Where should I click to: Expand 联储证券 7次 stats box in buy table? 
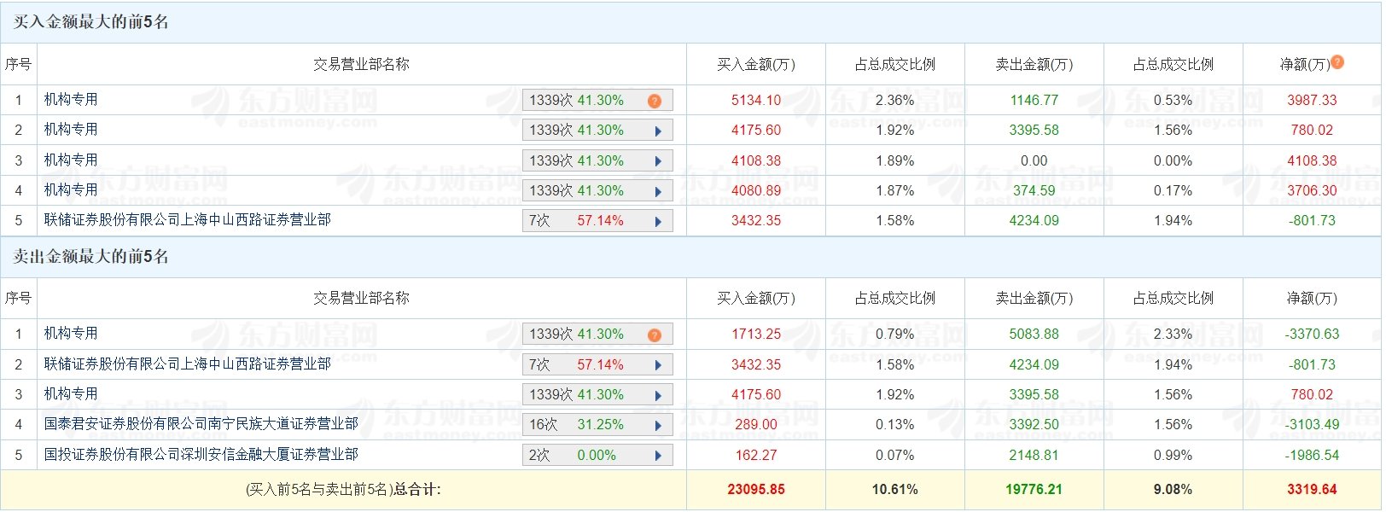(597, 221)
